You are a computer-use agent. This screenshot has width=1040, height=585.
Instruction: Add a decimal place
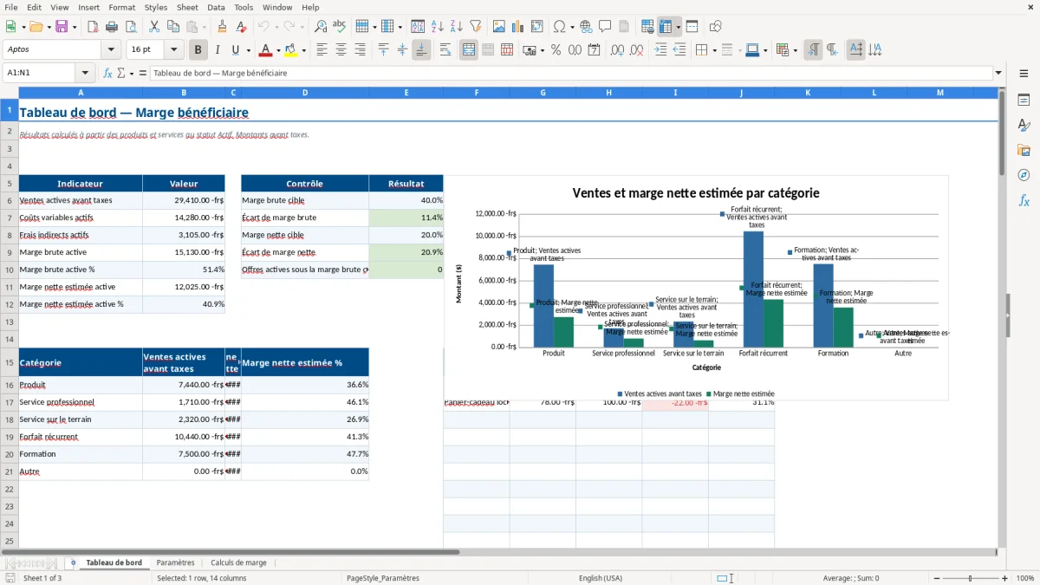coord(617,50)
